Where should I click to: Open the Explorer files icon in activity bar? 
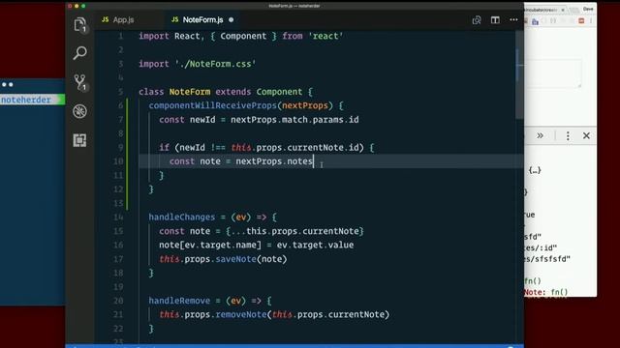click(79, 25)
